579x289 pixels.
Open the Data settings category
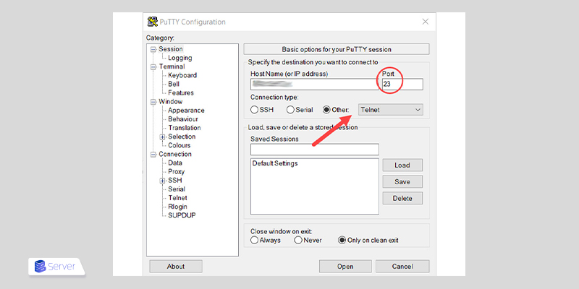[175, 163]
